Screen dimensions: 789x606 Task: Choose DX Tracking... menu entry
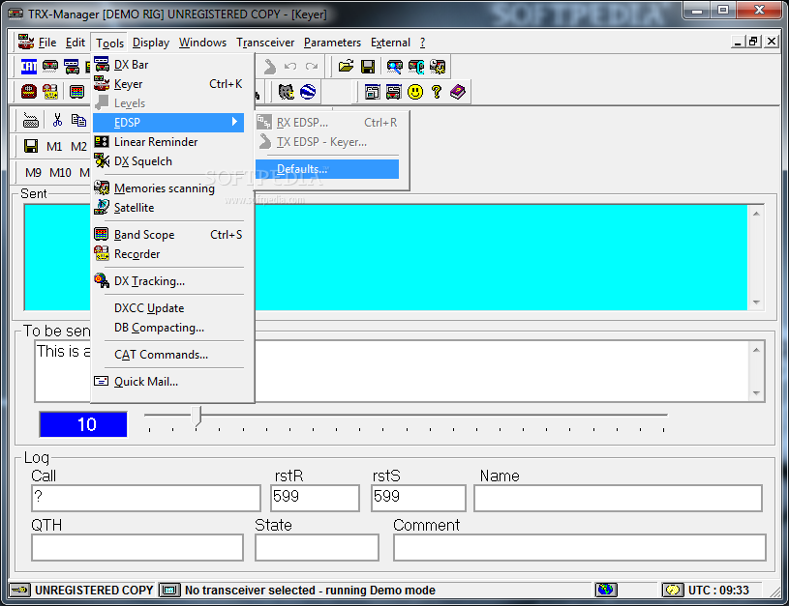pos(168,281)
